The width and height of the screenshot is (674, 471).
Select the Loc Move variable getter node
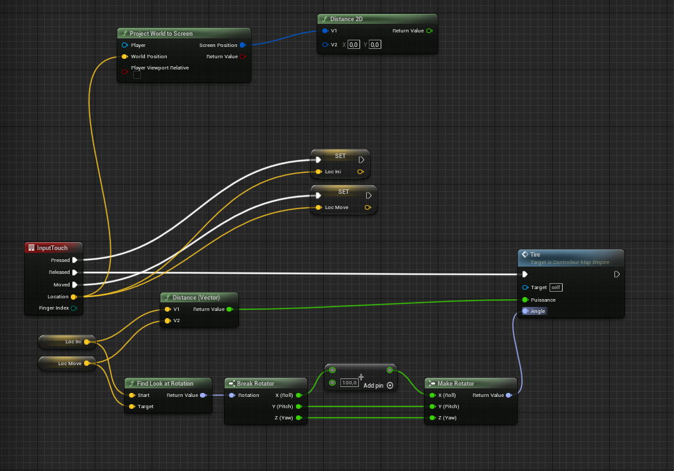67,363
